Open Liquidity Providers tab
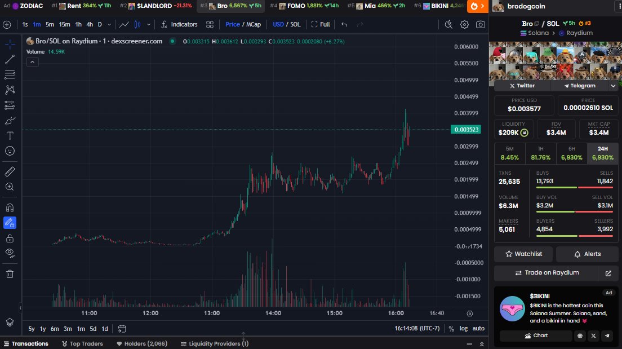The image size is (622, 349). tap(215, 344)
